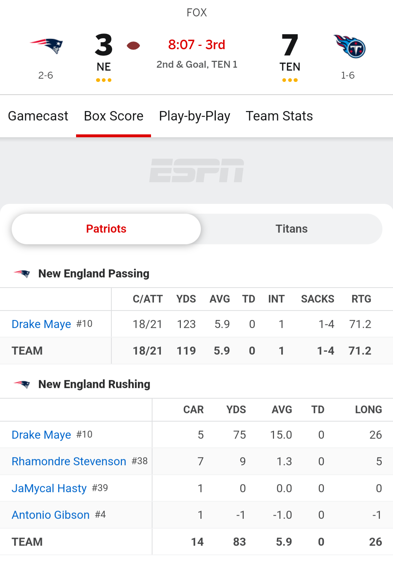
Task: Tap the NE timeout dots indicator
Action: click(104, 80)
